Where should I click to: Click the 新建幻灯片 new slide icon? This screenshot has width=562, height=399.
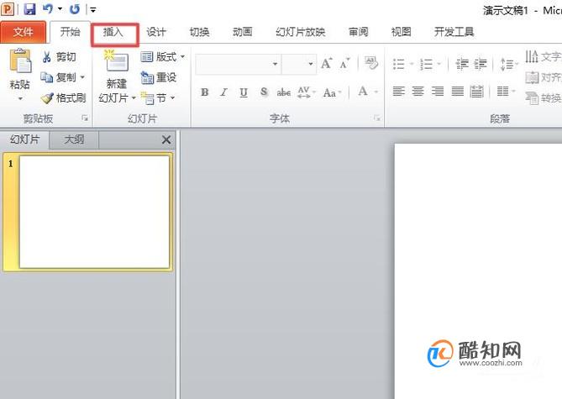point(116,61)
